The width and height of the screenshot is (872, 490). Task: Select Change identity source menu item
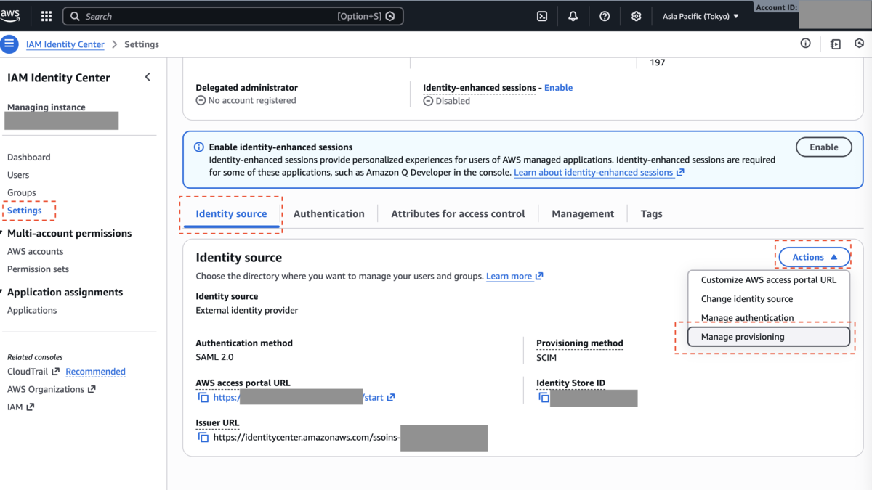(x=768, y=298)
